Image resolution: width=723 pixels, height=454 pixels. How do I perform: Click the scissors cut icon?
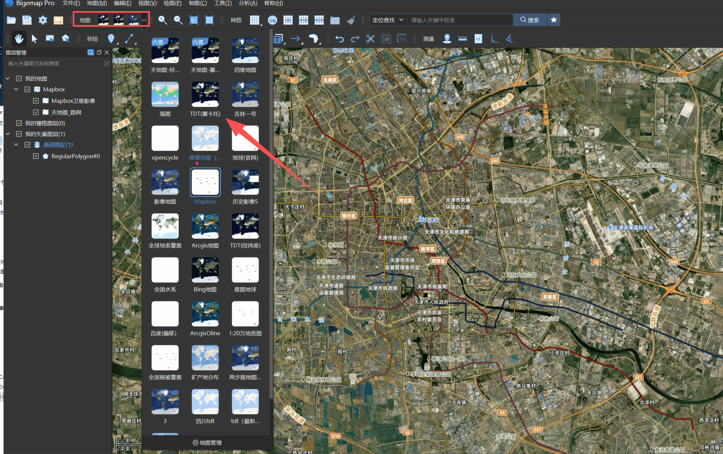pyautogui.click(x=371, y=39)
